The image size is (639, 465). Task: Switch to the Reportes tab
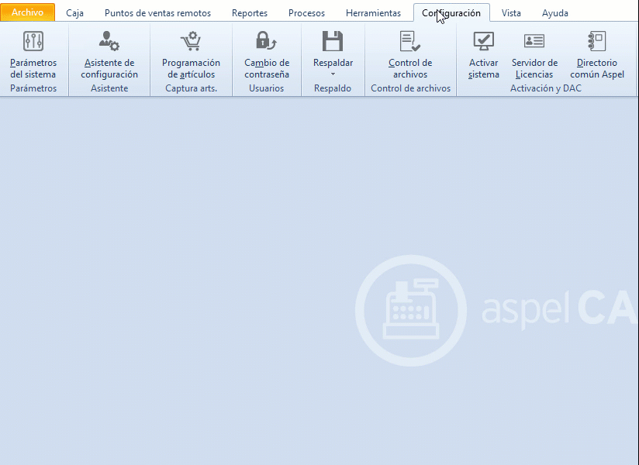pyautogui.click(x=250, y=13)
